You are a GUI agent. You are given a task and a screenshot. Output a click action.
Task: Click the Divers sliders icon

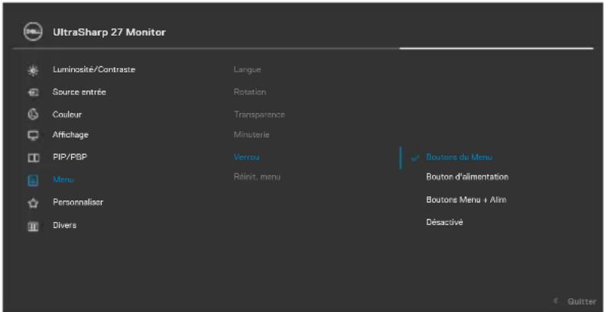(34, 226)
